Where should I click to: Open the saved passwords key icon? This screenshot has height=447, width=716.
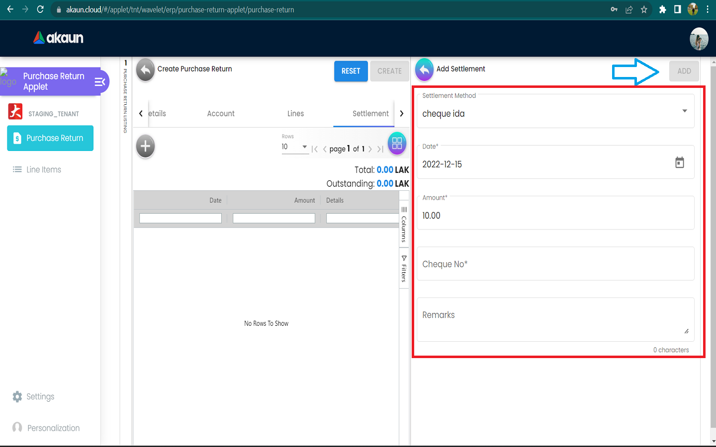(x=614, y=9)
